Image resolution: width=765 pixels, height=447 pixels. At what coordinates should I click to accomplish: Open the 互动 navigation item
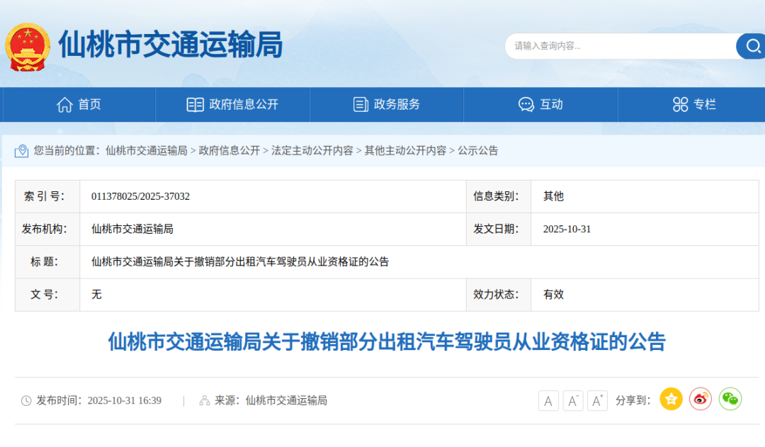pyautogui.click(x=540, y=105)
